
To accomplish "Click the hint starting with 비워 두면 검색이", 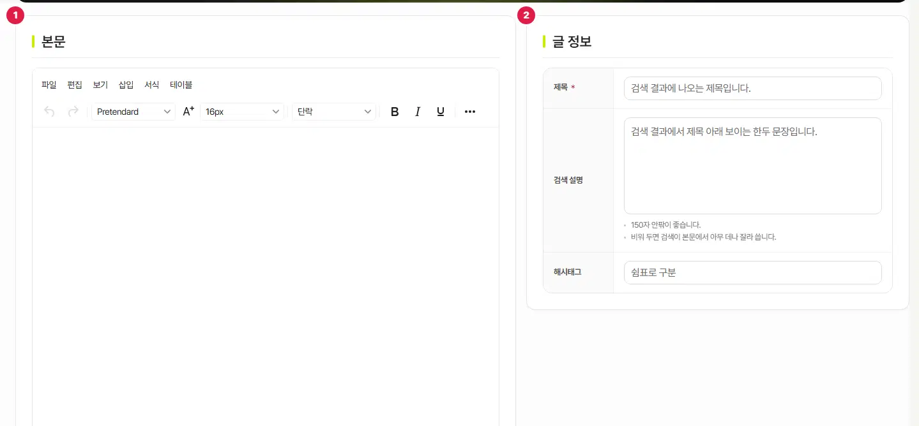I will coord(703,237).
